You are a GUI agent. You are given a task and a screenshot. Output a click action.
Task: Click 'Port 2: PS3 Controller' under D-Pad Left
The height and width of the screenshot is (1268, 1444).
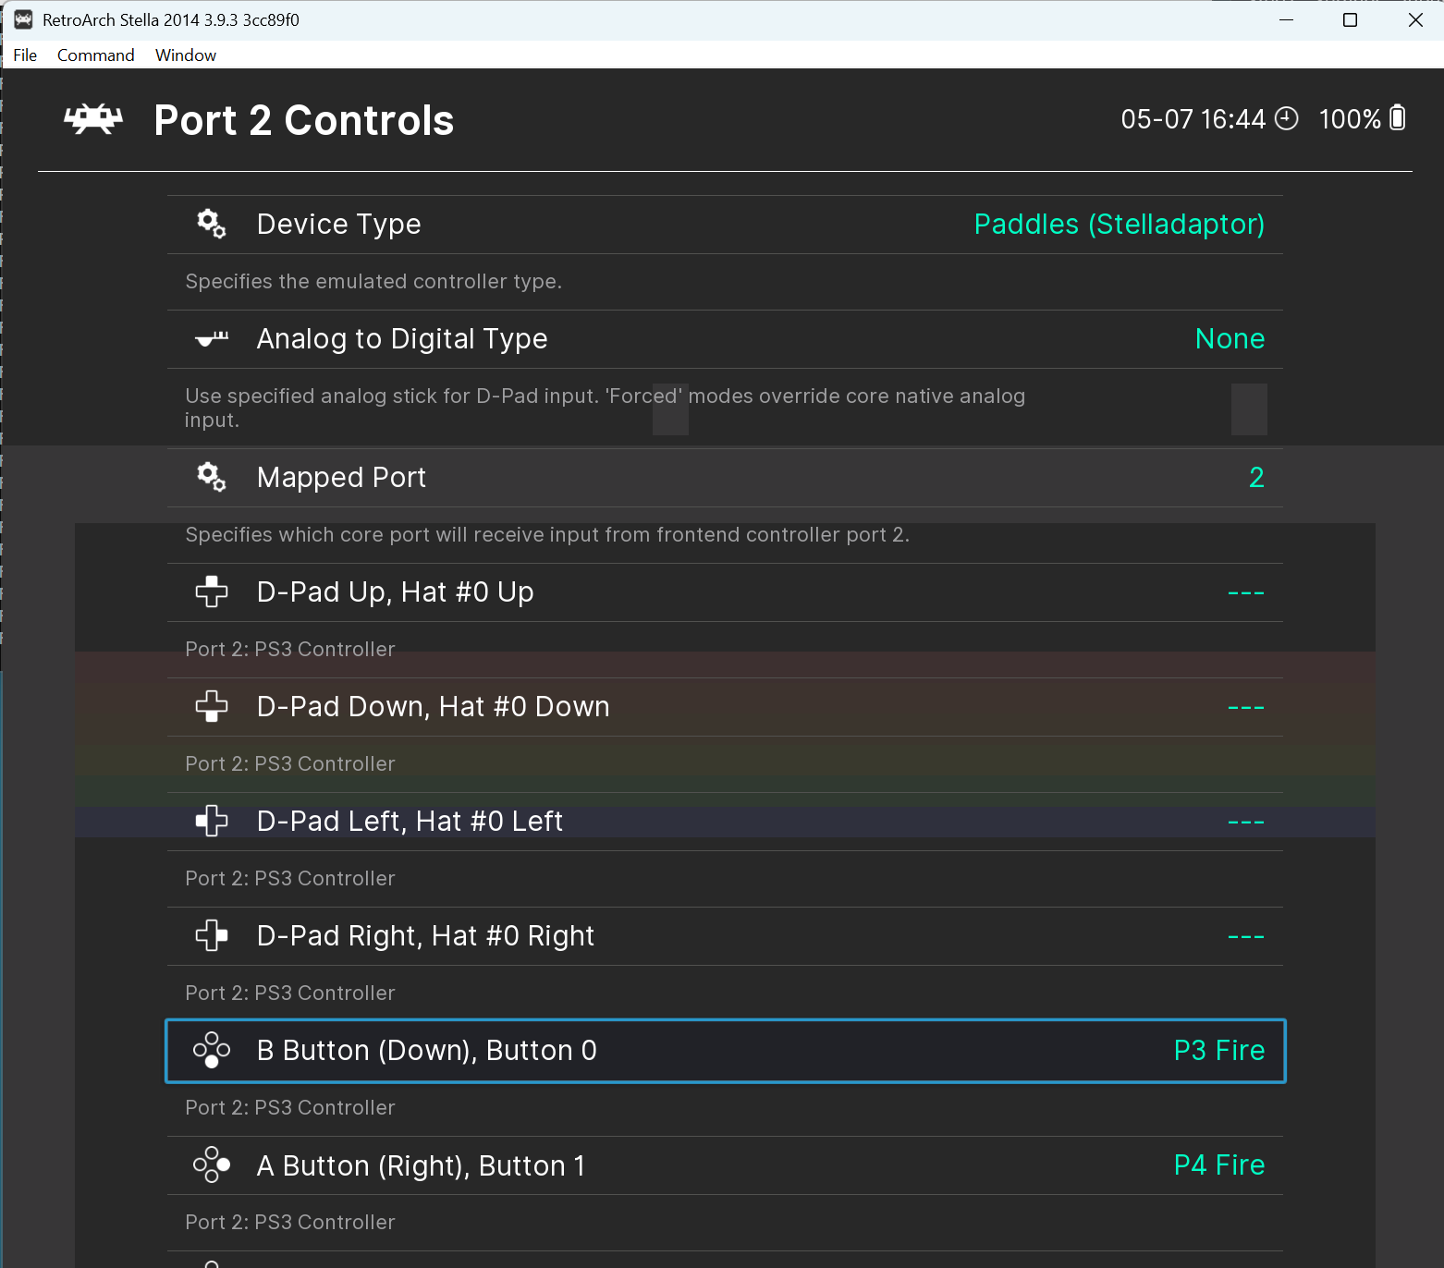(x=290, y=878)
